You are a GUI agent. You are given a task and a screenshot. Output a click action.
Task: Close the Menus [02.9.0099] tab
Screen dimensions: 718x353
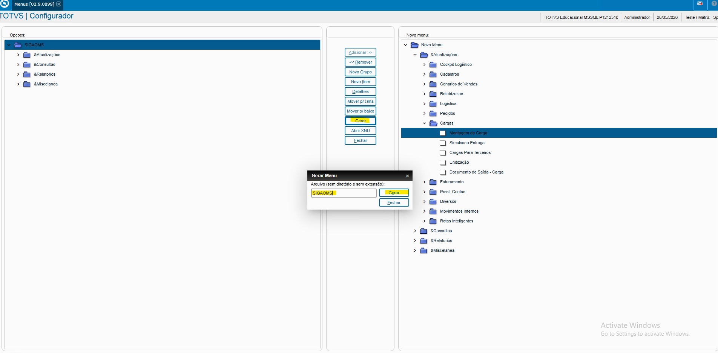59,4
